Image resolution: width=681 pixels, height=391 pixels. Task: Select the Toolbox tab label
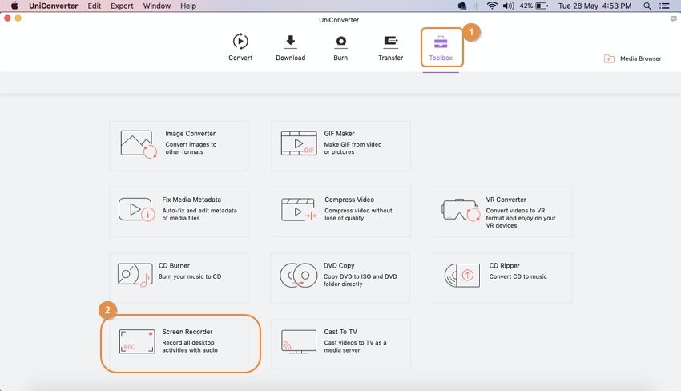click(441, 58)
